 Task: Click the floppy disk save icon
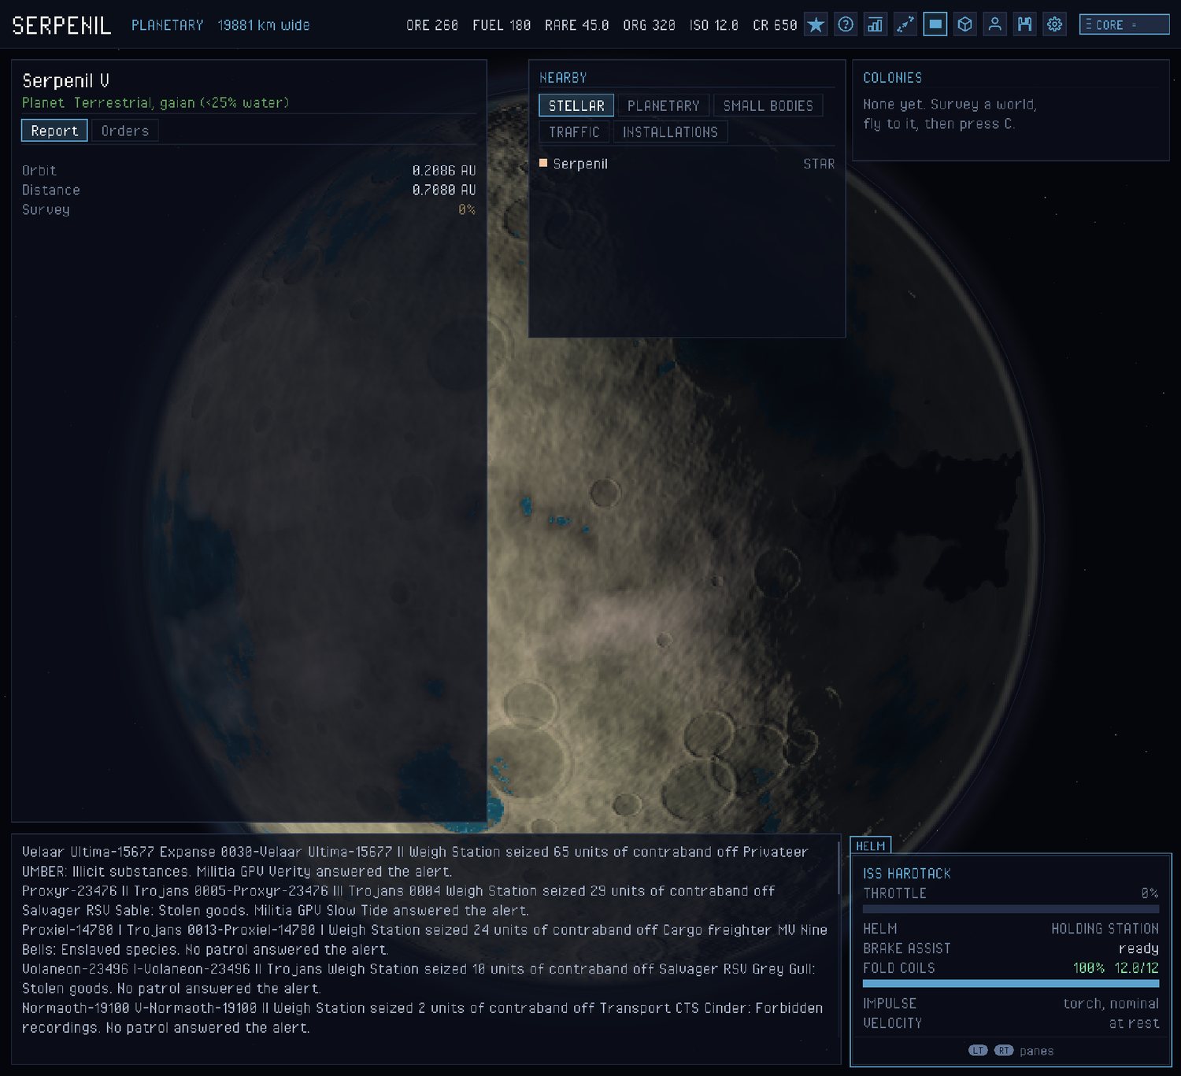(1025, 25)
